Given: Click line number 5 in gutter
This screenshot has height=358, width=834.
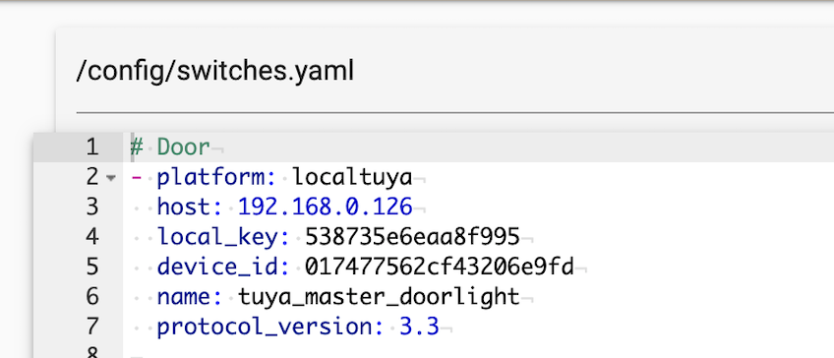Looking at the screenshot, I should [x=92, y=267].
